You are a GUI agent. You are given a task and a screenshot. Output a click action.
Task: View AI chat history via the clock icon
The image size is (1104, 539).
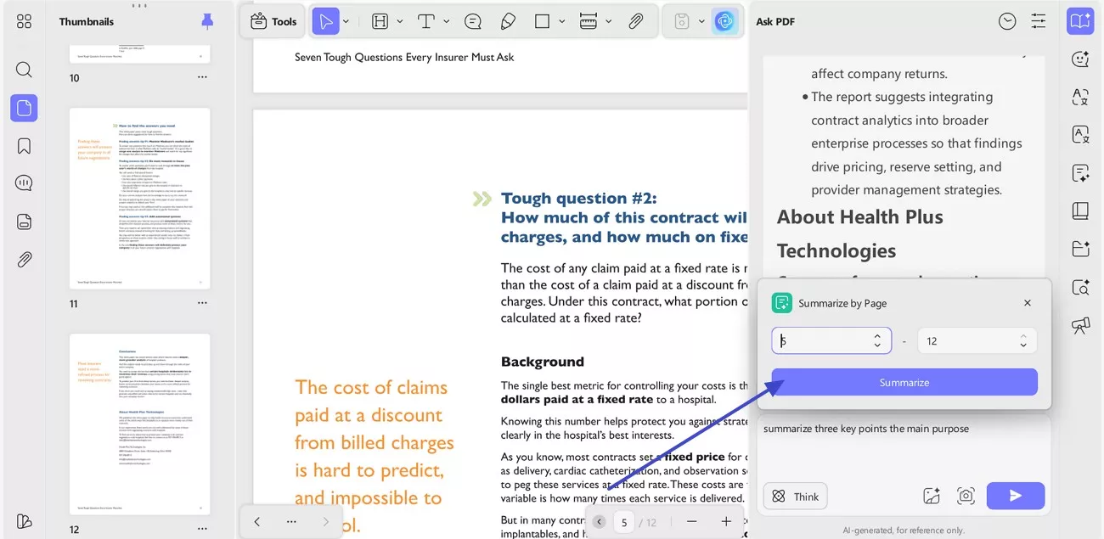click(1007, 20)
